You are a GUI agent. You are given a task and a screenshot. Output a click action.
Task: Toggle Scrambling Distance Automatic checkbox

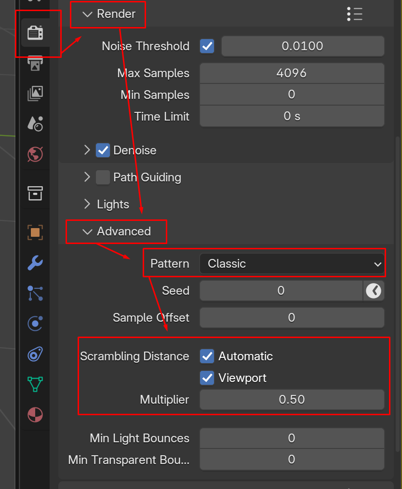[207, 356]
